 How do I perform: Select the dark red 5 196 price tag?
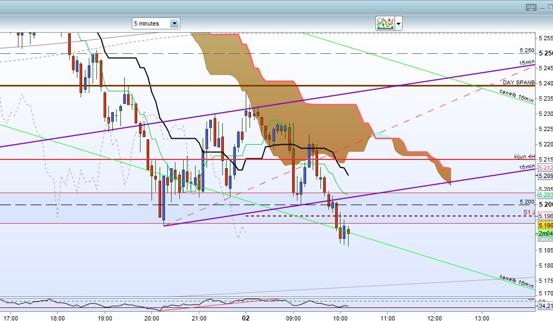click(545, 216)
